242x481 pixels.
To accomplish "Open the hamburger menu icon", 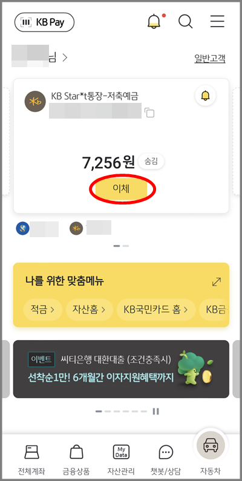I will point(217,21).
